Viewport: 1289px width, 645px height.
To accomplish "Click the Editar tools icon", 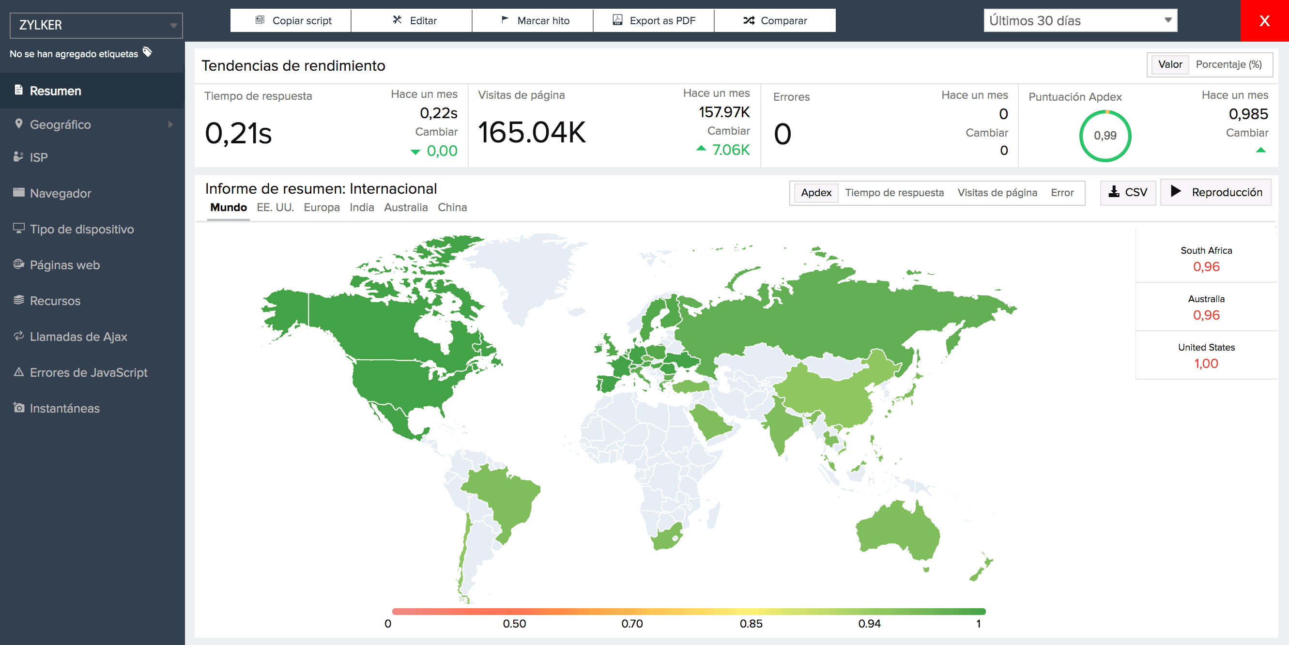I will [x=397, y=20].
